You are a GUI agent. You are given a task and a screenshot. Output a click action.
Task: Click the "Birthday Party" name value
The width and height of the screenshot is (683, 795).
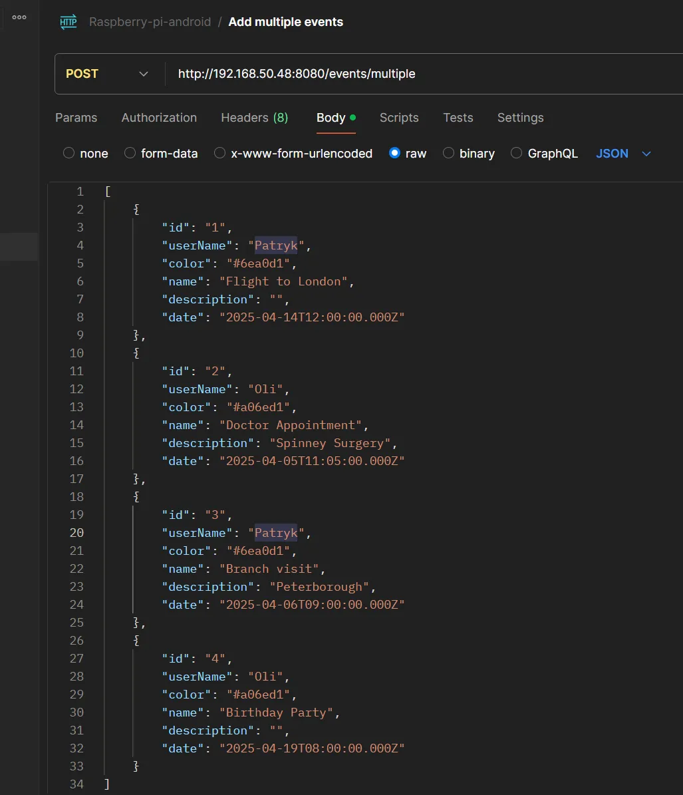277,713
